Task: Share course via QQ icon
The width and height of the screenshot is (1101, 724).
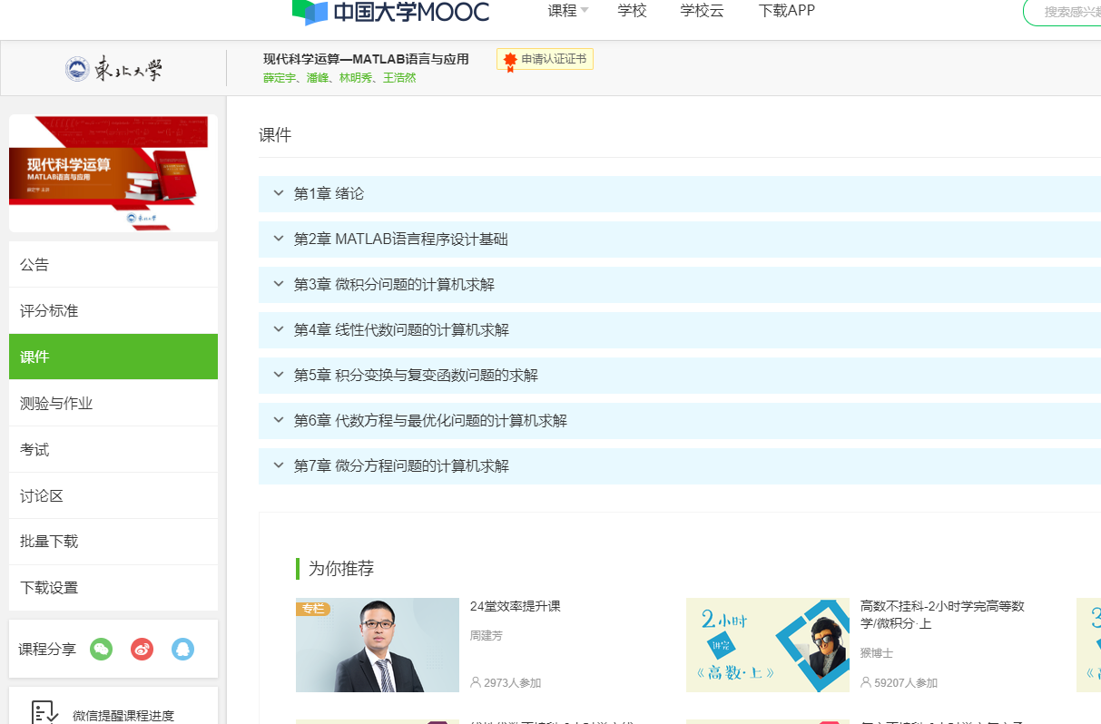Action: click(x=182, y=650)
